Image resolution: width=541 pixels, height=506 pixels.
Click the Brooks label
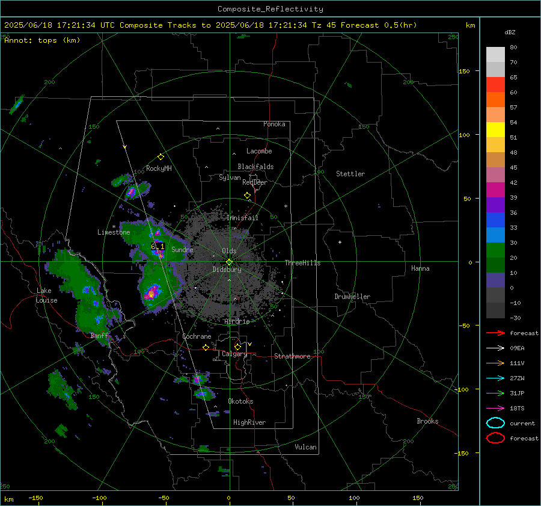click(x=427, y=421)
